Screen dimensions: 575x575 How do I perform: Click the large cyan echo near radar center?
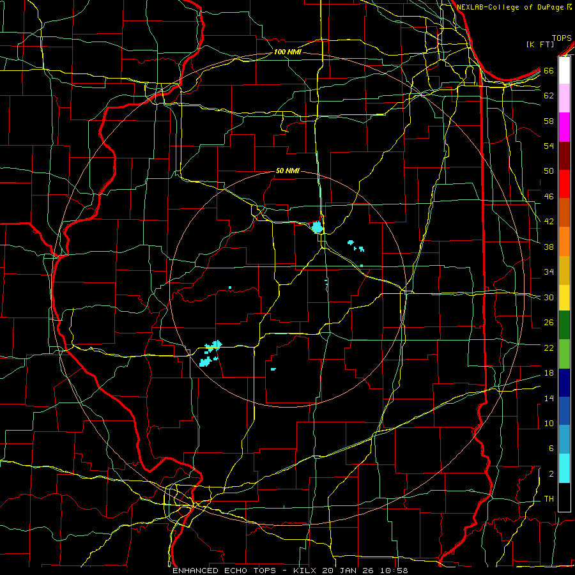[317, 227]
